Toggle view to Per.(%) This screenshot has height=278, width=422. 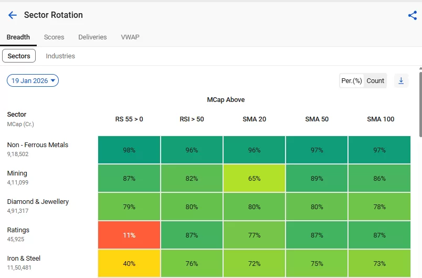352,80
